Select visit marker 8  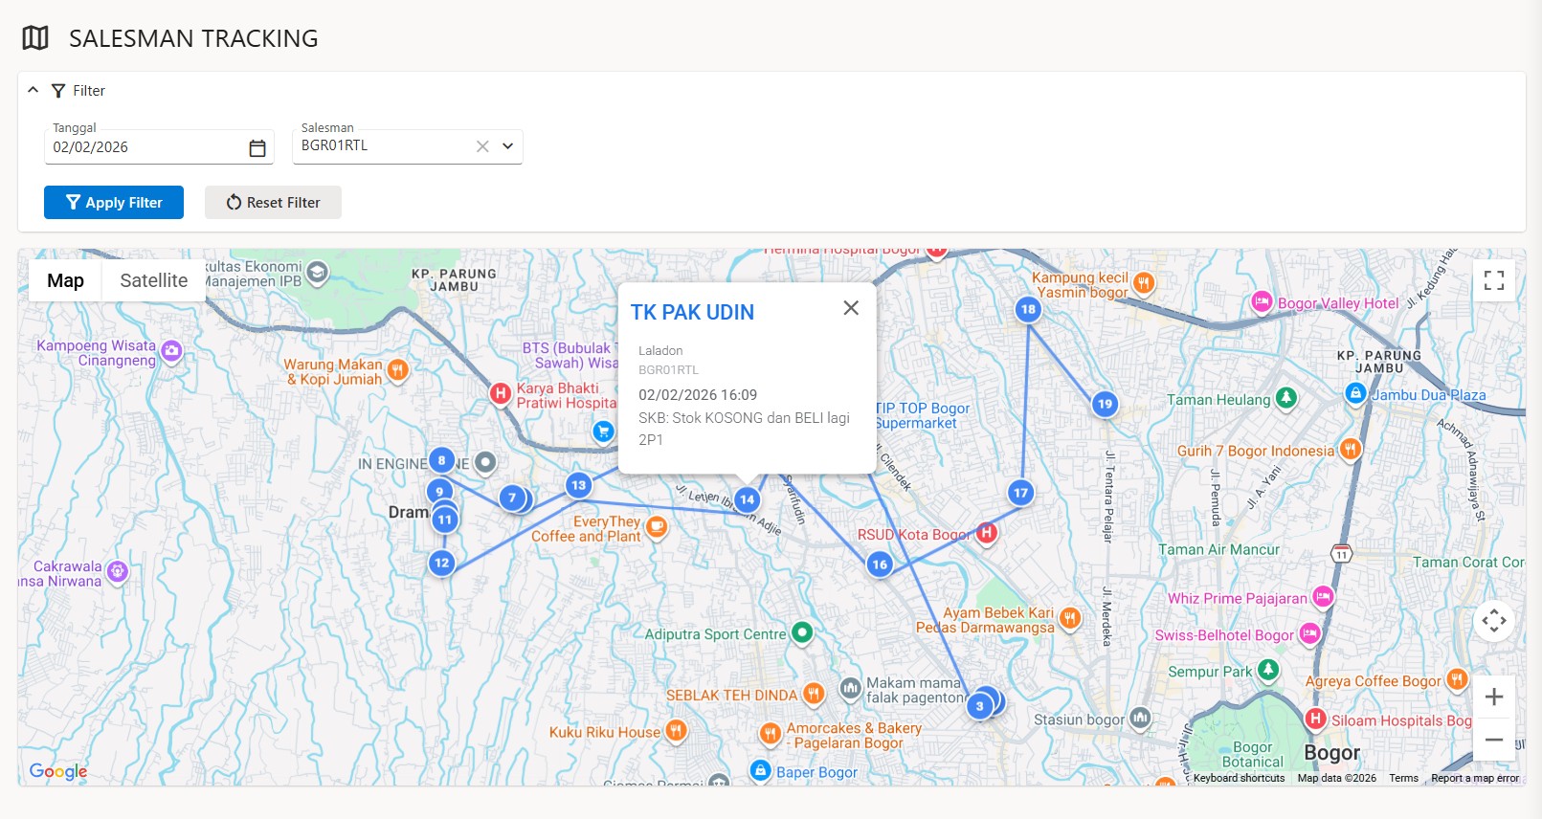tap(441, 460)
